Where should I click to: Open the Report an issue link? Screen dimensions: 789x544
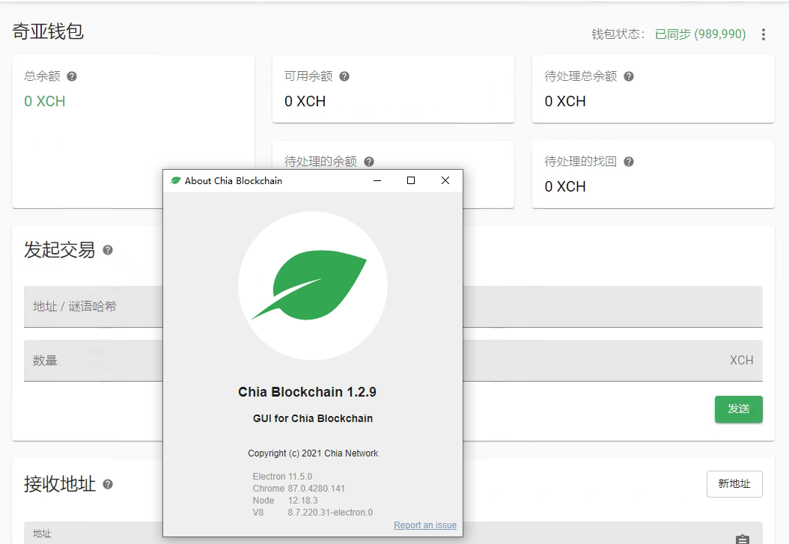424,525
